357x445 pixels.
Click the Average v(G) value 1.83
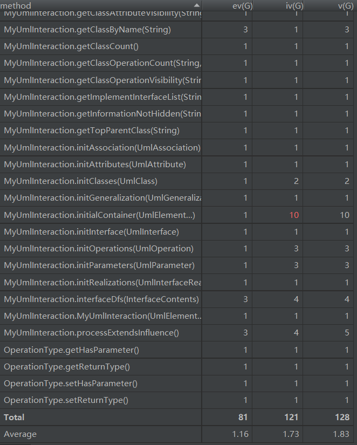tap(341, 434)
